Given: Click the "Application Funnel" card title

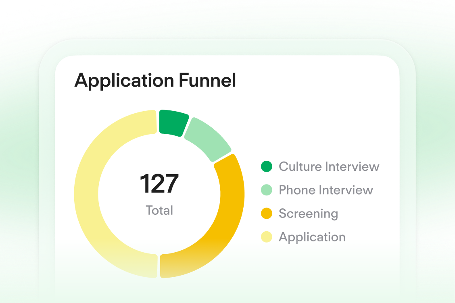Looking at the screenshot, I should [x=155, y=81].
